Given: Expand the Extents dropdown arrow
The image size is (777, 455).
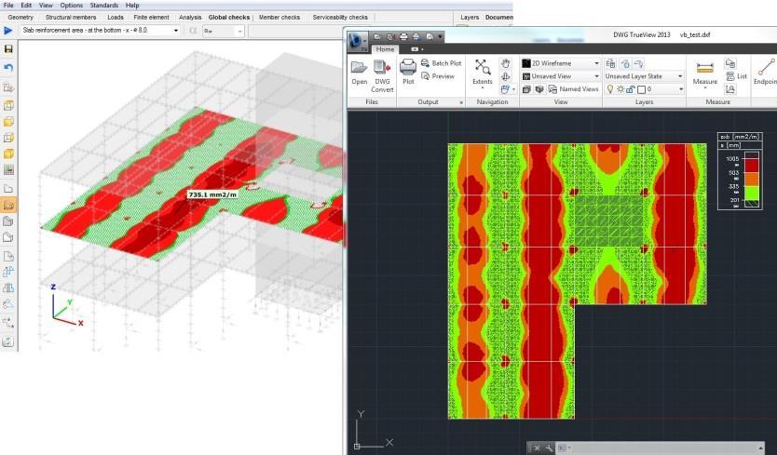Looking at the screenshot, I should pyautogui.click(x=483, y=88).
